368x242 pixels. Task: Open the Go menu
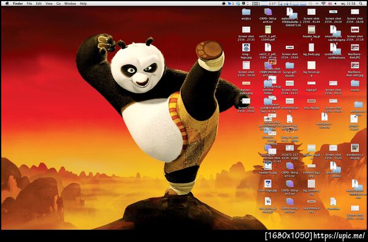click(x=58, y=4)
